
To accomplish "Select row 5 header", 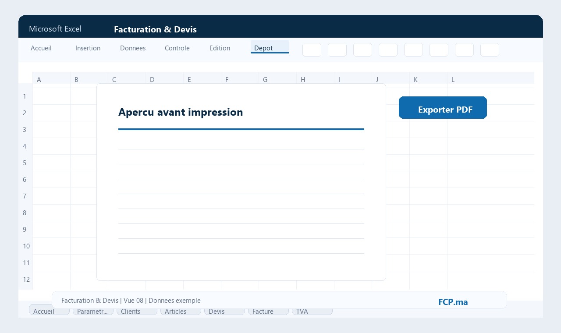I will coord(25,163).
